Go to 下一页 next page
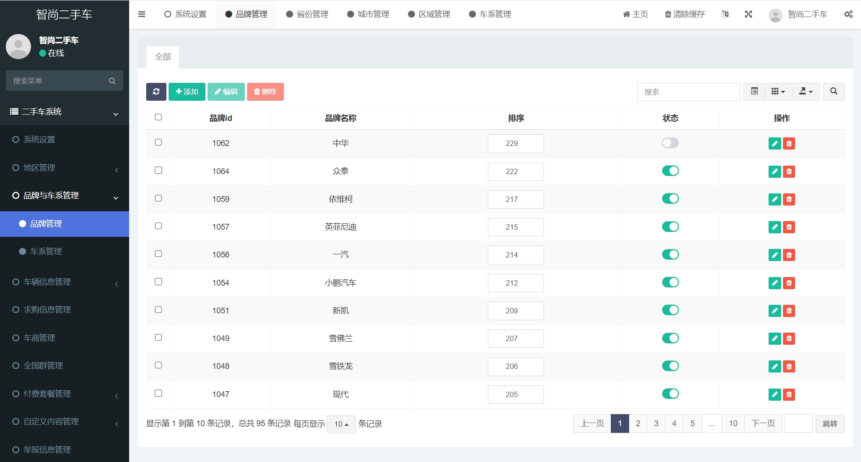 [763, 423]
